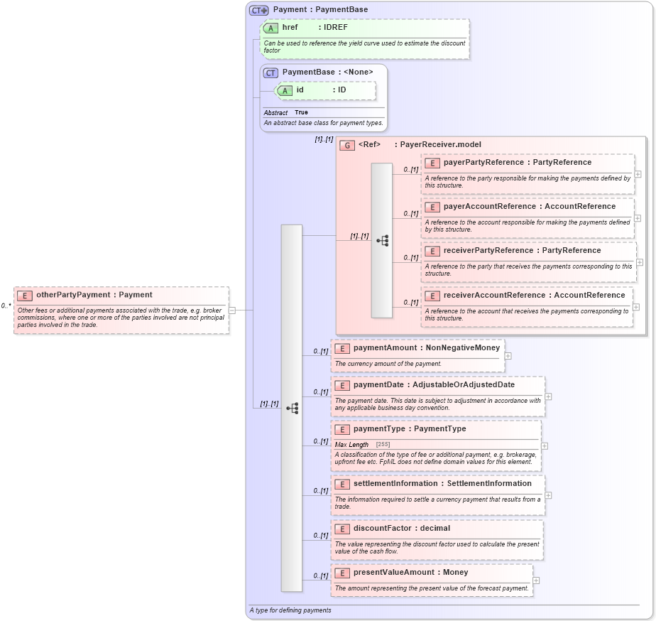Image resolution: width=656 pixels, height=621 pixels.
Task: Expand the receiverPartyReference element
Action: 640,263
